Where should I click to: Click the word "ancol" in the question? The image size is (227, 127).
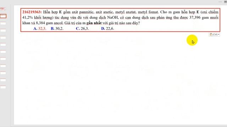click(x=59, y=23)
